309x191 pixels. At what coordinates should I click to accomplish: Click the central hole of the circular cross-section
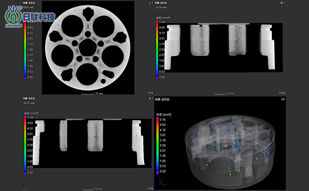88,48
